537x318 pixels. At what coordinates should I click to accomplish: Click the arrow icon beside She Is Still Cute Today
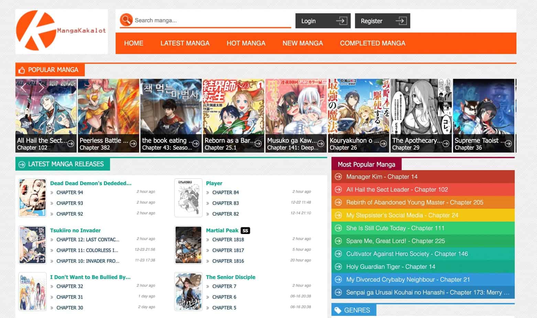[338, 228]
